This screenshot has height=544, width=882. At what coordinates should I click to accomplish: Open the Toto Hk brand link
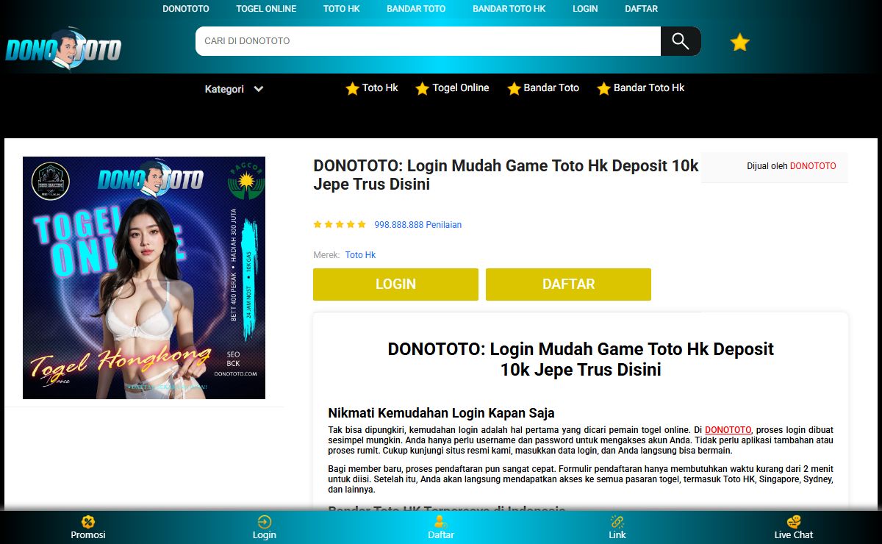coord(360,255)
